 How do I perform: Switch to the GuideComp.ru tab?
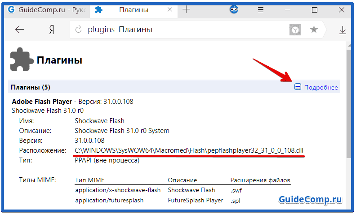click(47, 10)
